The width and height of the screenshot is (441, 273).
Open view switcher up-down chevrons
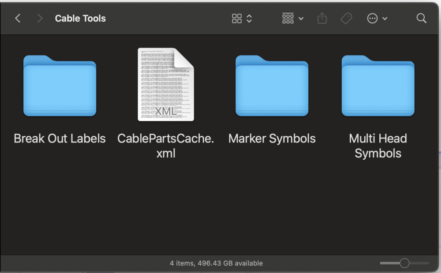pyautogui.click(x=249, y=19)
